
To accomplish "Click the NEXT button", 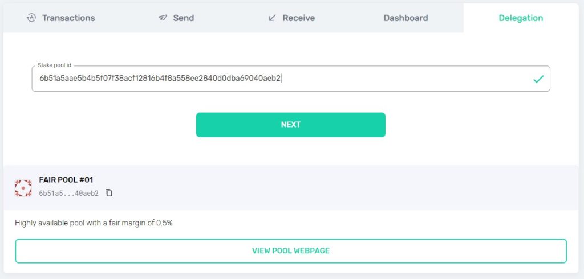I will (x=291, y=125).
